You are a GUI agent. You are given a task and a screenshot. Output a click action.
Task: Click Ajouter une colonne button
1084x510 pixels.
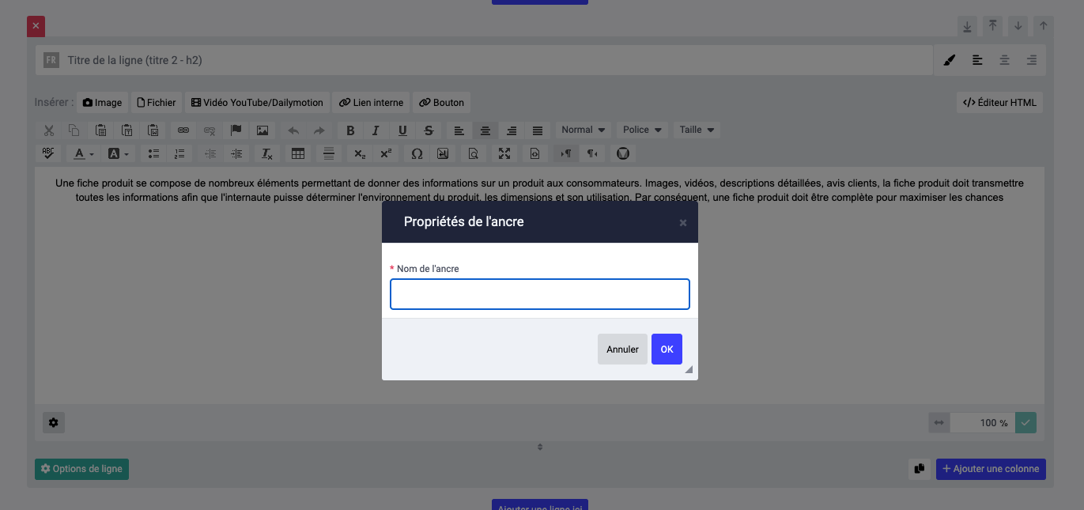pyautogui.click(x=991, y=469)
